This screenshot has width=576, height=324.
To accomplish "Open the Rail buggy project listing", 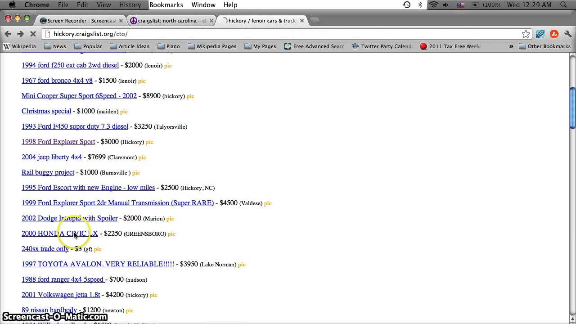I will (x=48, y=172).
